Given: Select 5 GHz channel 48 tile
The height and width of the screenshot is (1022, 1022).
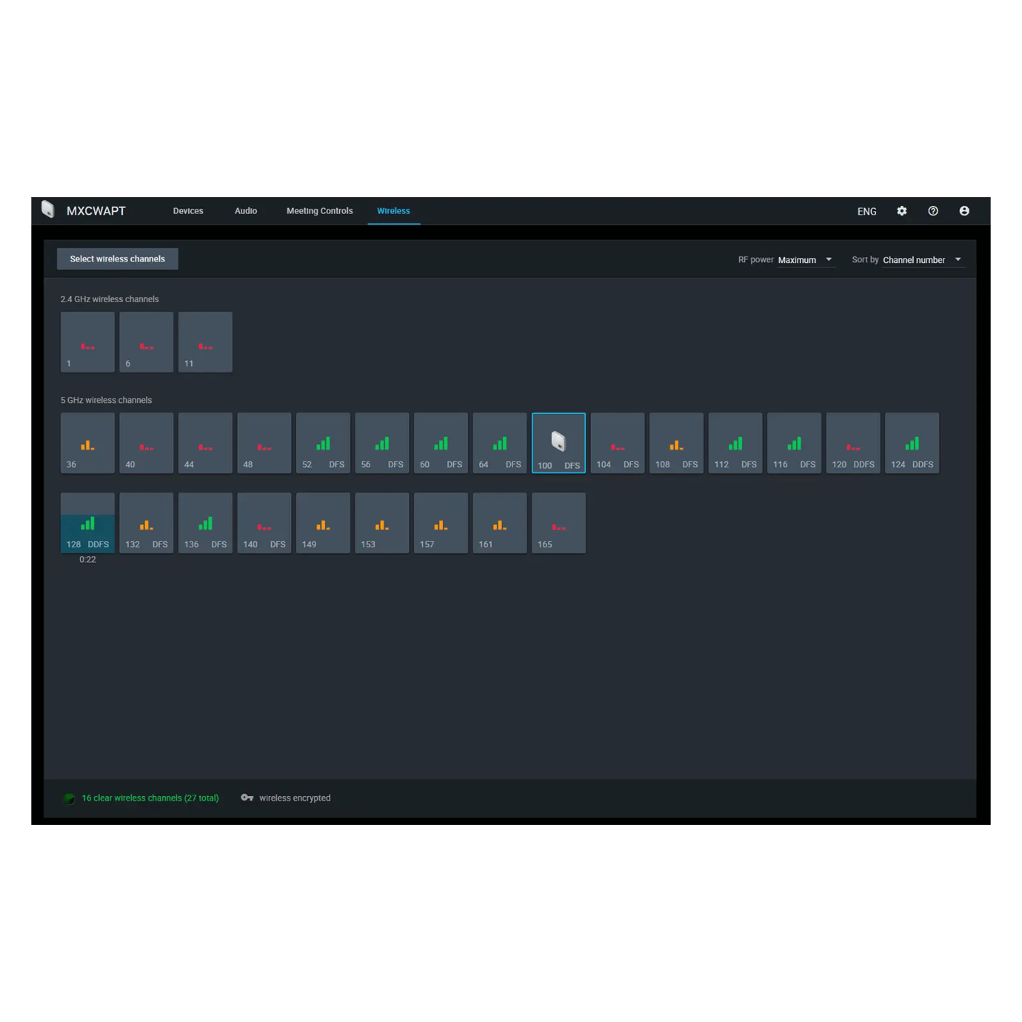Looking at the screenshot, I should pos(264,443).
